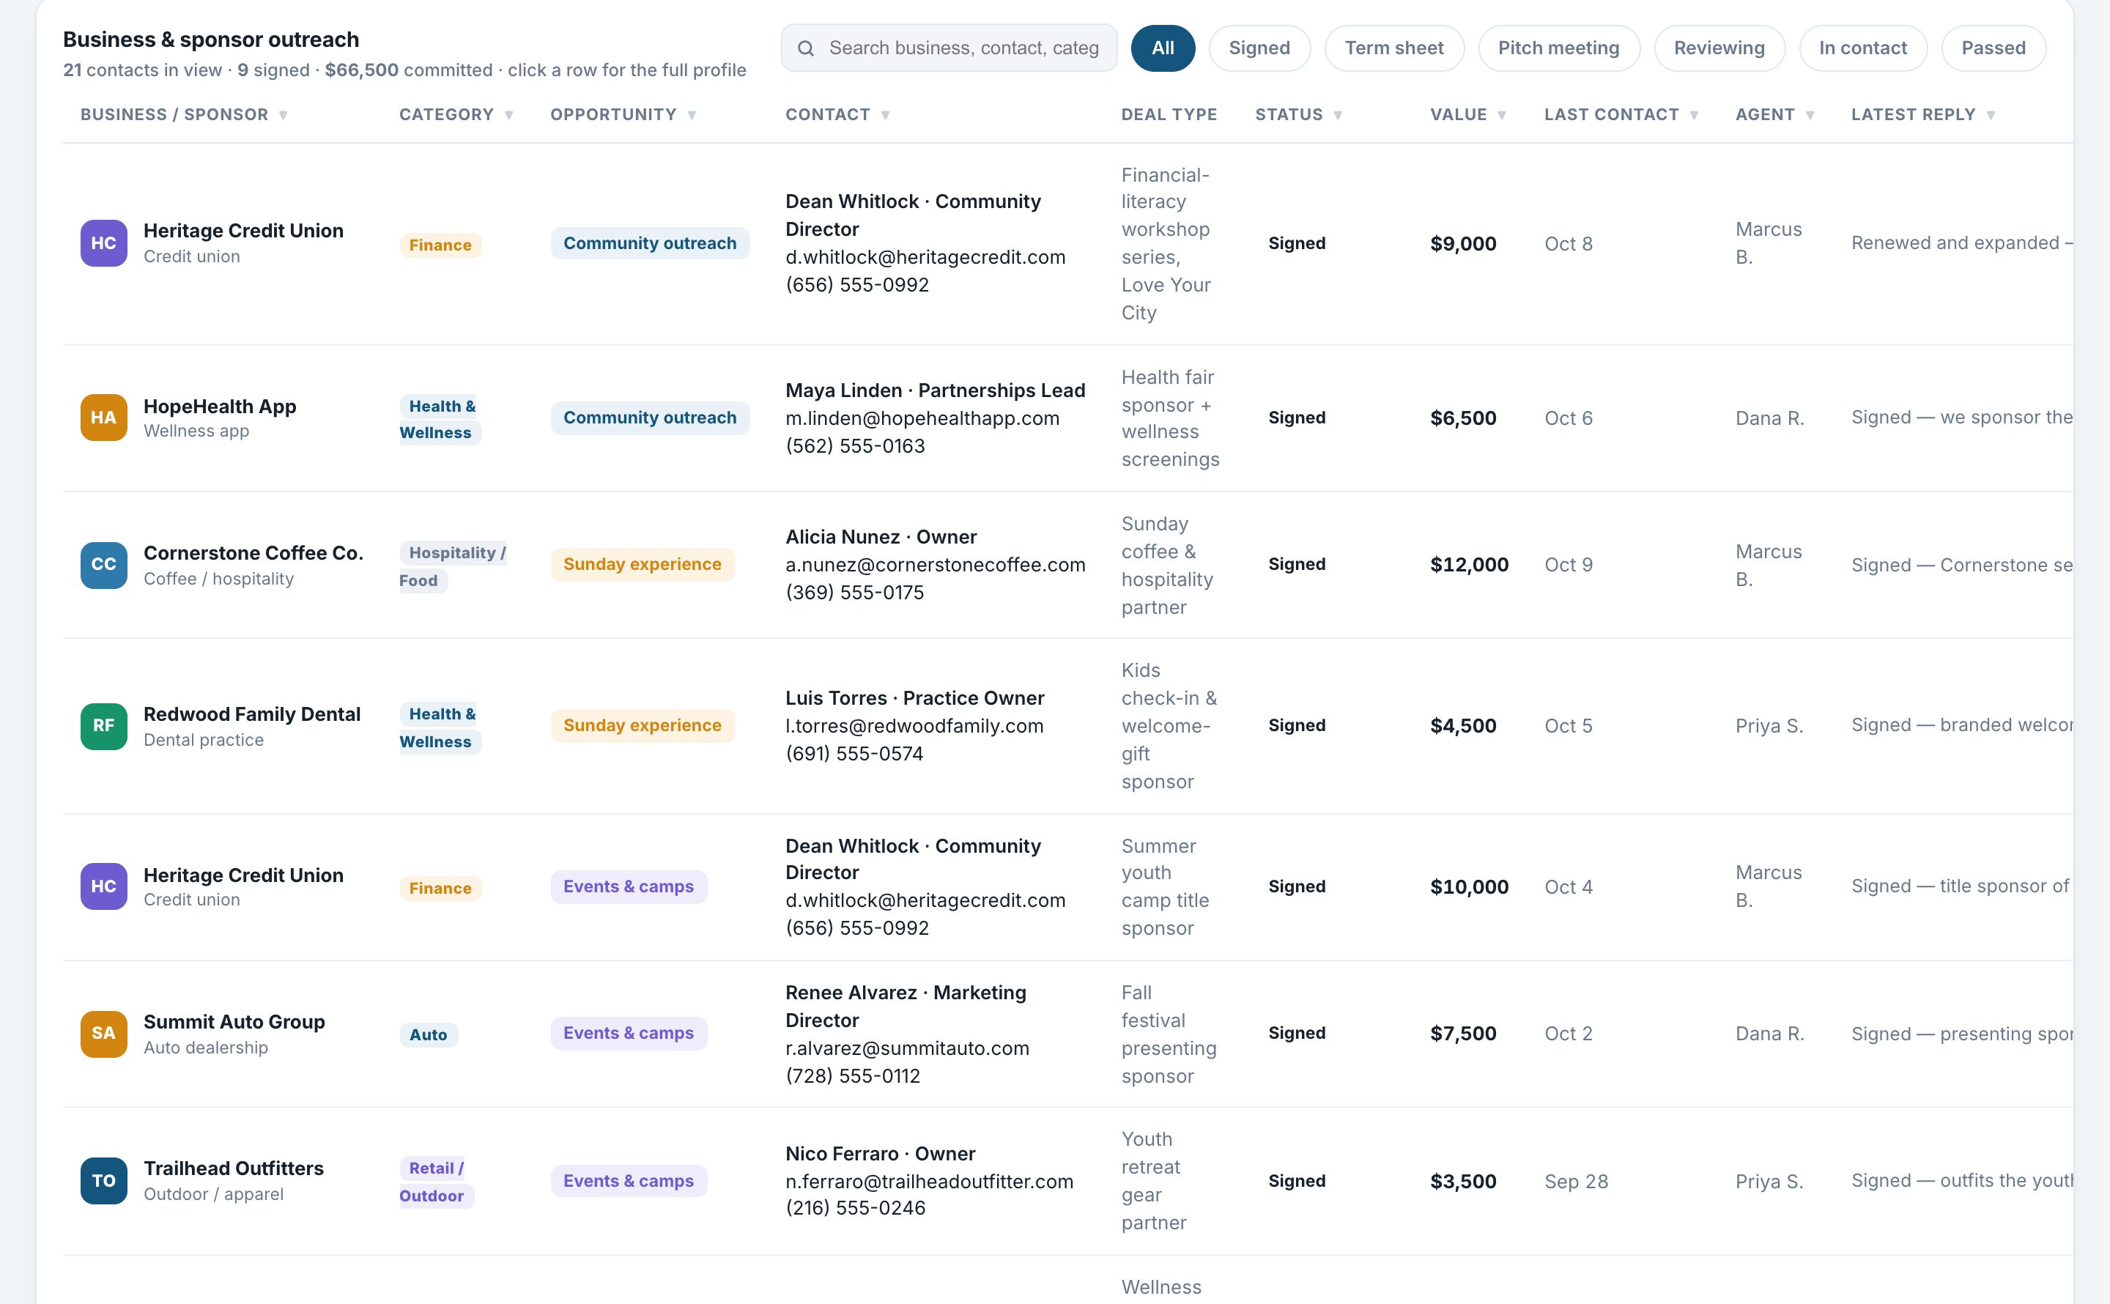
Task: Click the reply 'Signed — title sponsor of'
Action: click(1960, 886)
